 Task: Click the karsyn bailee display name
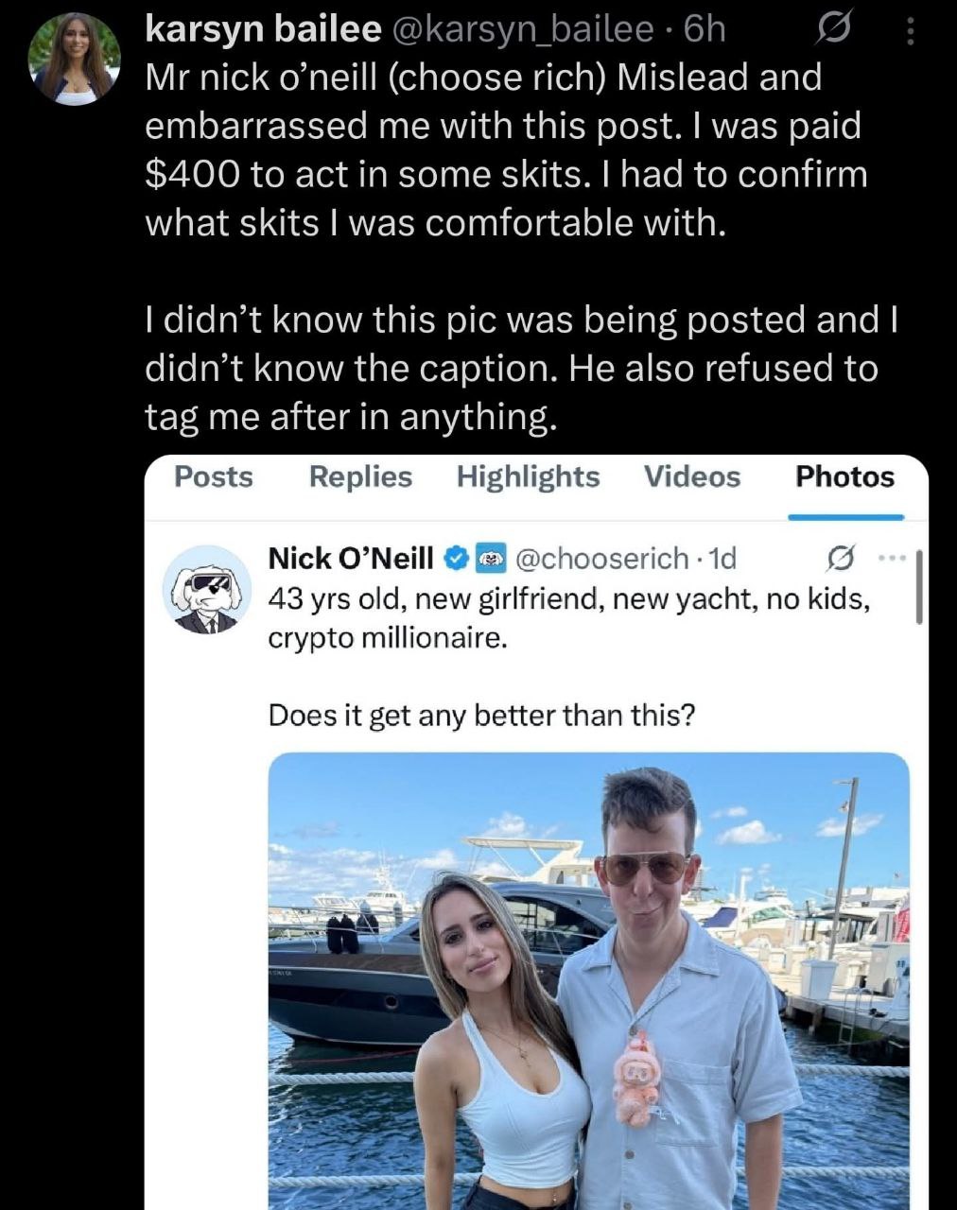259,30
